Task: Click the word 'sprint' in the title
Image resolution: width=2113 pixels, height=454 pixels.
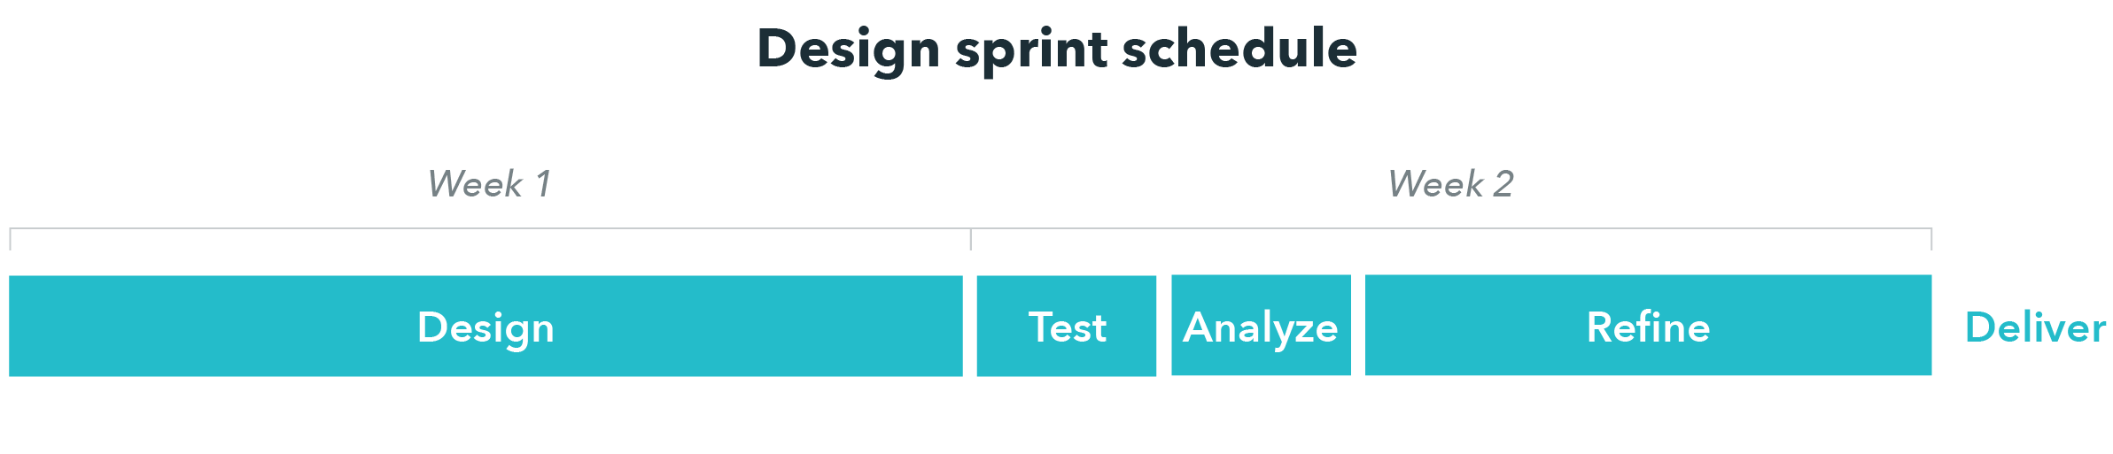Action: click(1031, 51)
